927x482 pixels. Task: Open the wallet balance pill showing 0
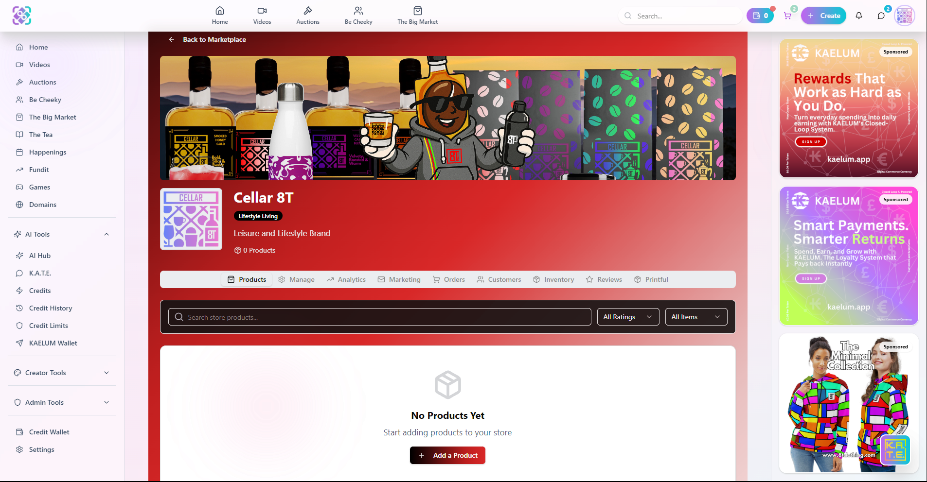tap(760, 16)
